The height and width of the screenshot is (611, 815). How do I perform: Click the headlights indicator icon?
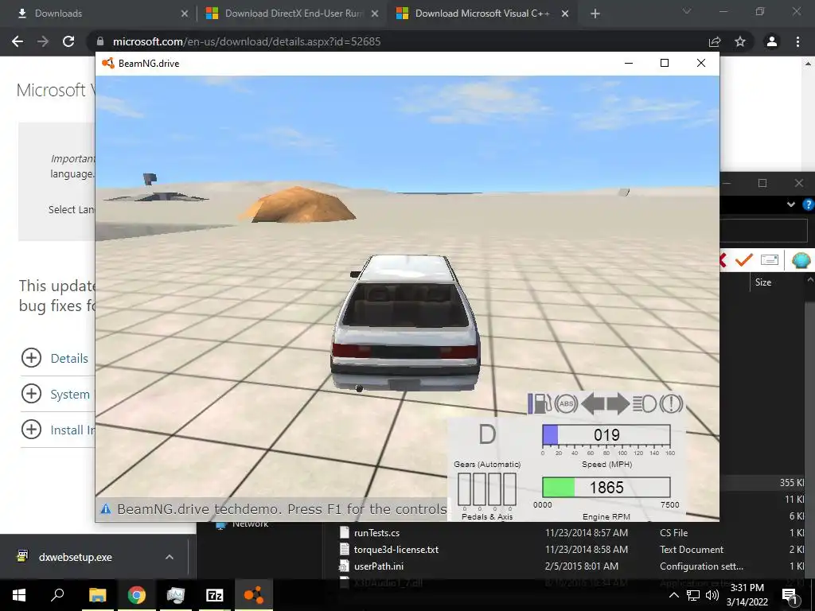(x=645, y=403)
